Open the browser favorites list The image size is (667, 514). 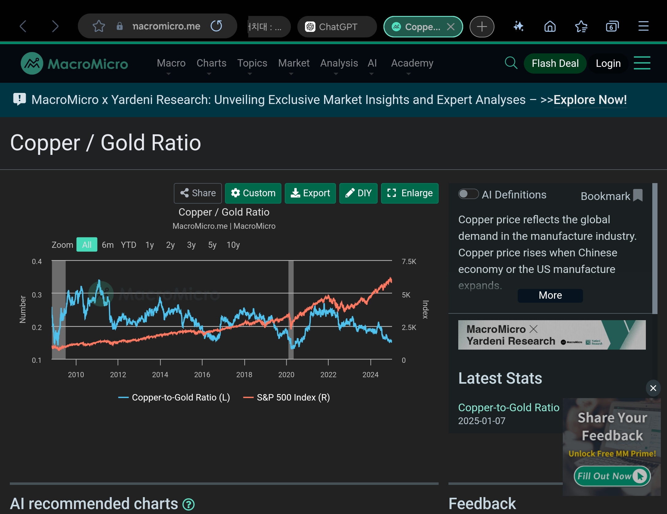tap(581, 26)
